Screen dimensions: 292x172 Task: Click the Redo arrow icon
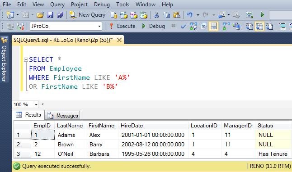pyautogui.click(x=205, y=15)
